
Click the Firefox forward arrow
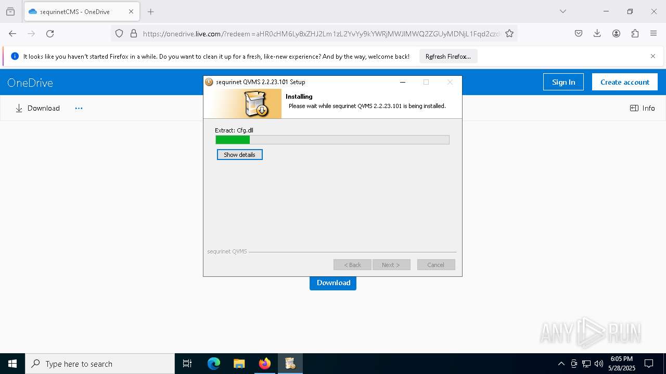click(31, 33)
